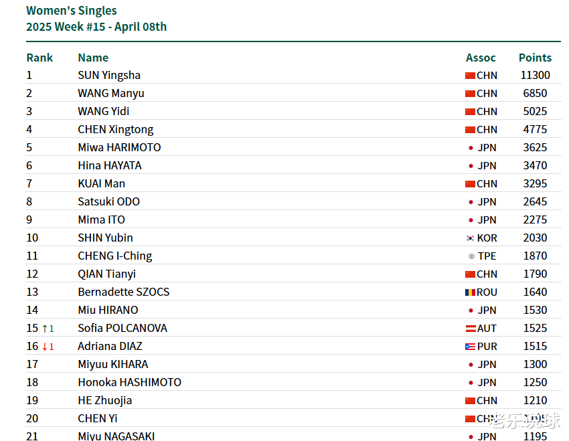Click the Austria flag beside Sofia POLCANOVA
Screen dimensions: 569x441
(x=471, y=329)
